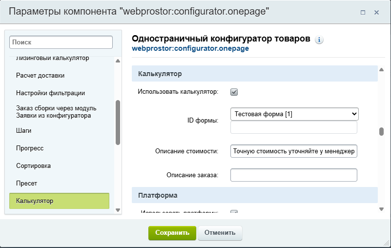Click the 'Поиск' search box

click(61, 42)
